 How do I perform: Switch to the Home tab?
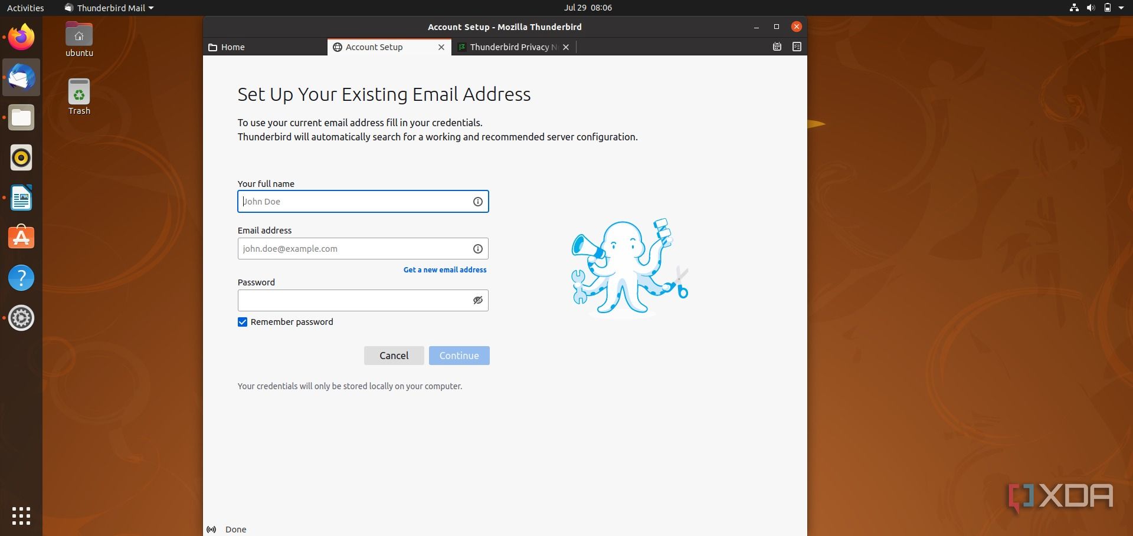[266, 47]
